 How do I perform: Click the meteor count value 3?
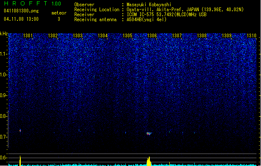(x=59, y=19)
